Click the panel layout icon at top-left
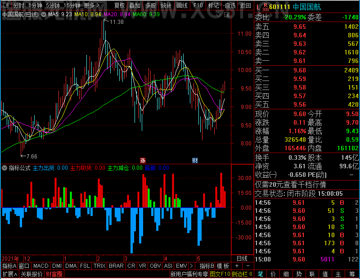This screenshot has width=360, height=279. [6, 5]
